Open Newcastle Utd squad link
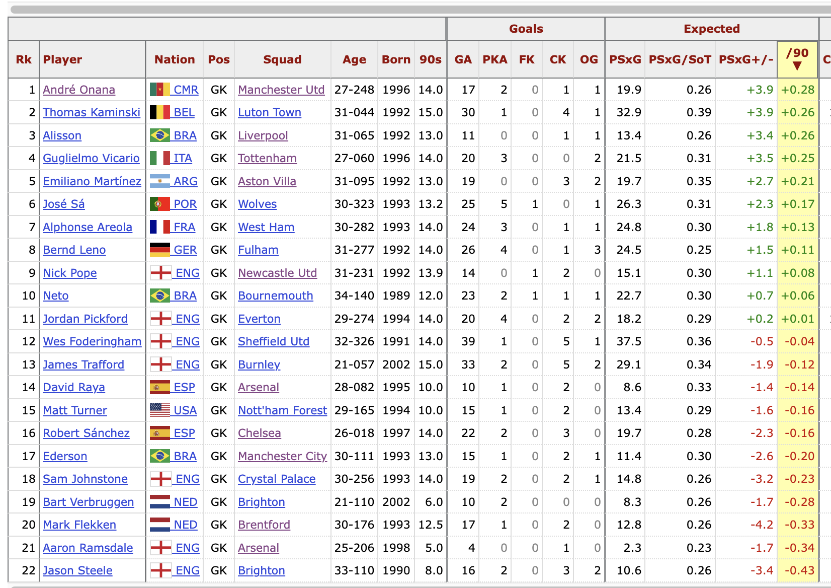Image resolution: width=831 pixels, height=588 pixels. point(278,273)
